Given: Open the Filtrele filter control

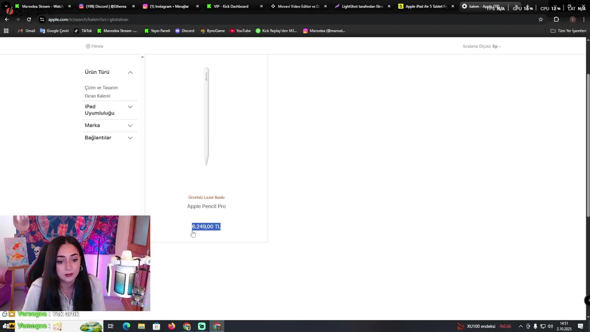Looking at the screenshot, I should [x=94, y=46].
